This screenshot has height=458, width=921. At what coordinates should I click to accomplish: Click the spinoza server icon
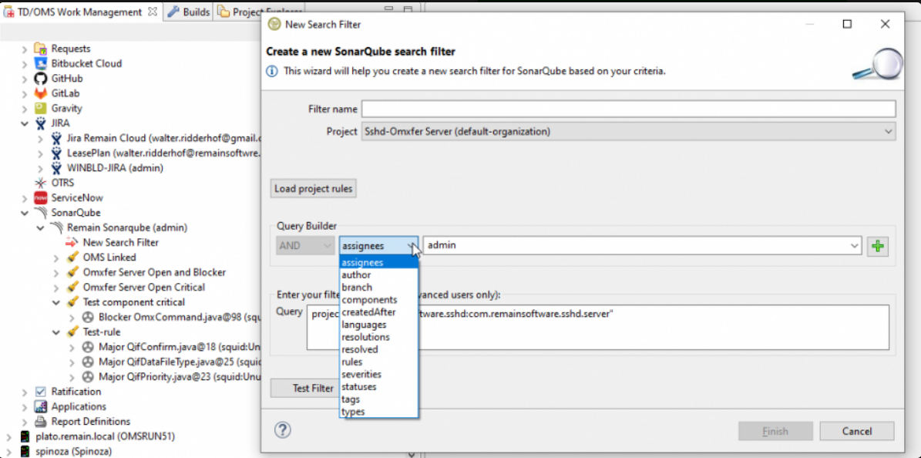coord(25,452)
